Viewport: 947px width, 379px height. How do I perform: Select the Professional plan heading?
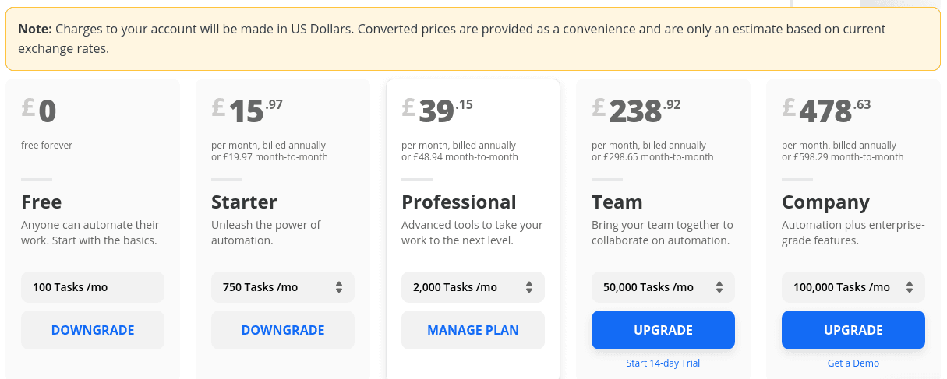[x=459, y=202]
